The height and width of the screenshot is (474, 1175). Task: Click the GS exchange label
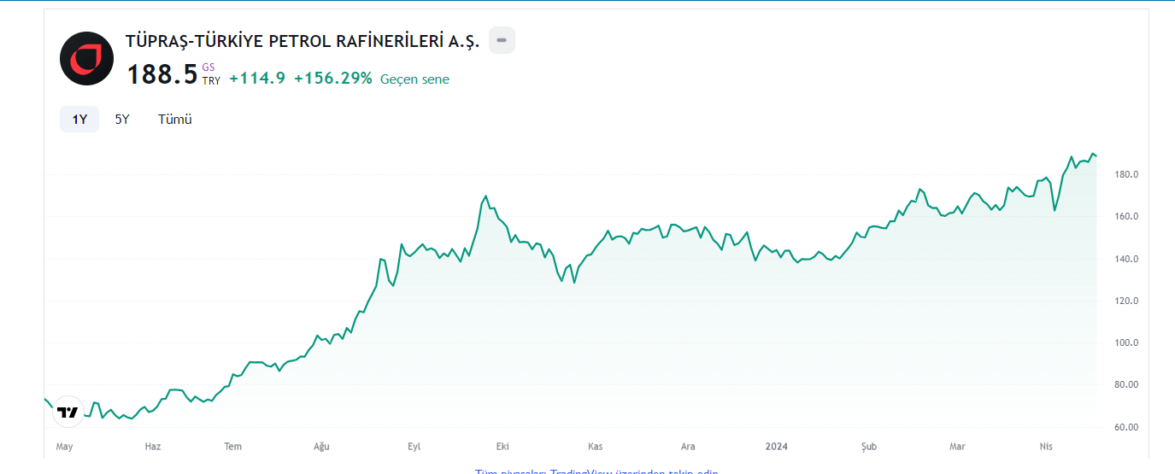pos(209,67)
